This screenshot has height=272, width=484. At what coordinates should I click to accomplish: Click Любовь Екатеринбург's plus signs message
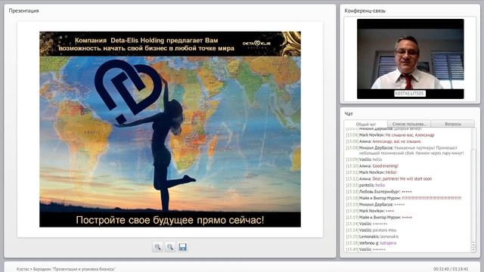379,192
